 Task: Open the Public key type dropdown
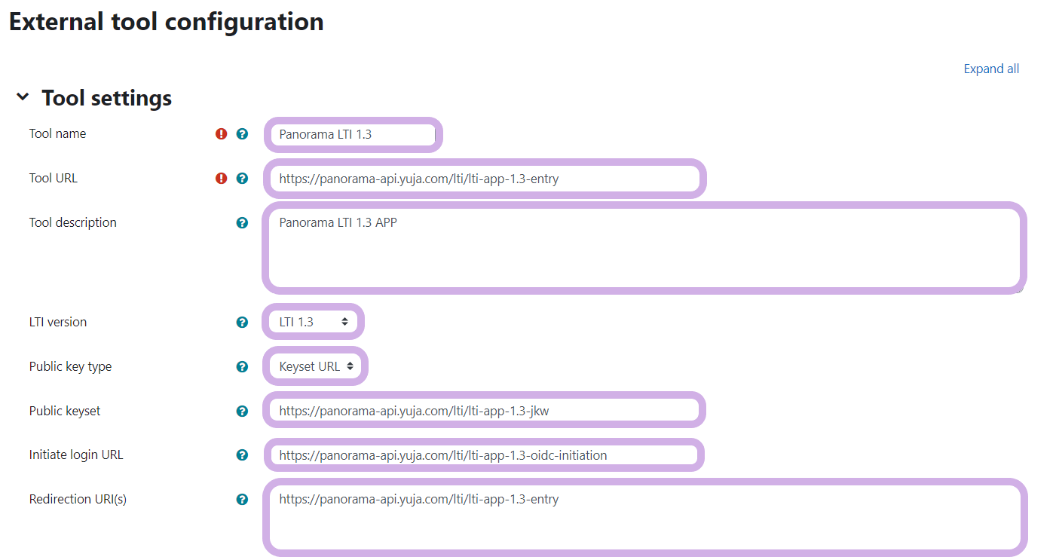click(x=316, y=366)
